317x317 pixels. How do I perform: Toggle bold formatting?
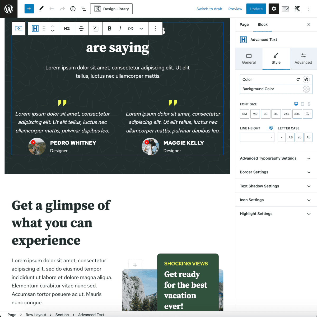pyautogui.click(x=109, y=28)
